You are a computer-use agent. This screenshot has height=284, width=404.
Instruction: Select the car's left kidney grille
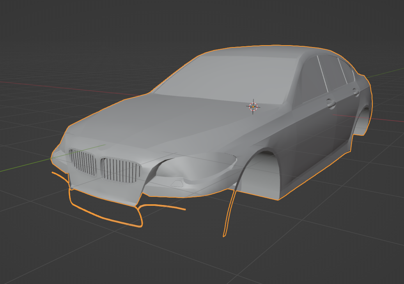click(121, 170)
